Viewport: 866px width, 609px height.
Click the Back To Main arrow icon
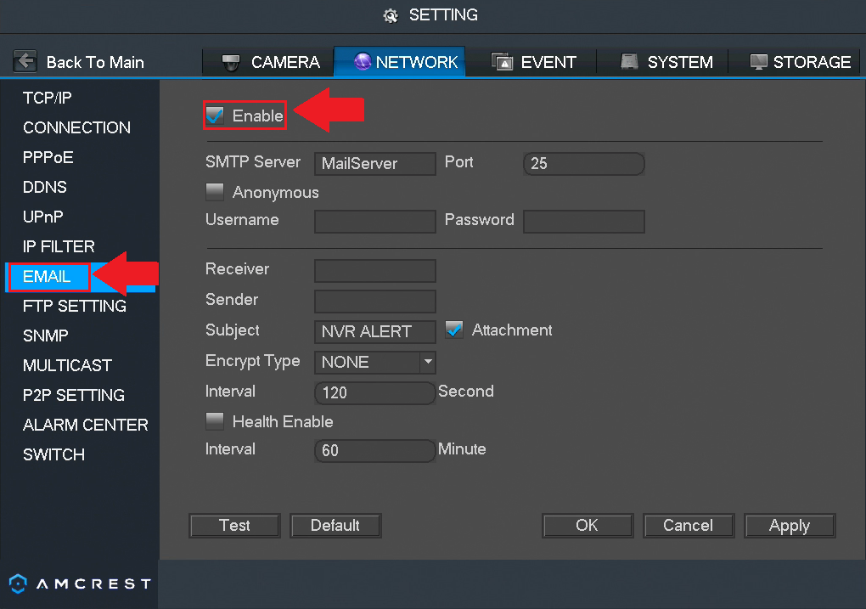point(25,61)
